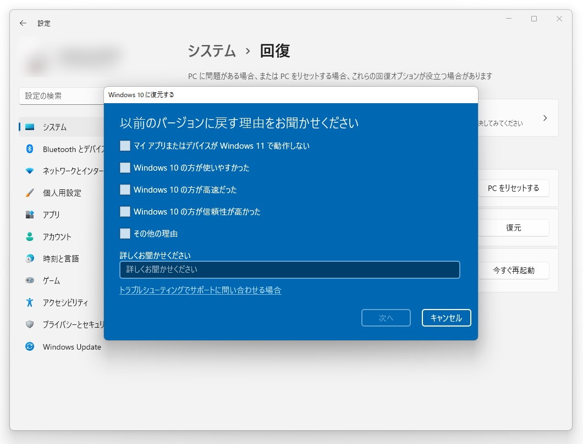The image size is (583, 444).
Task: Click システム in the page breadcrumb
Action: tap(211, 50)
